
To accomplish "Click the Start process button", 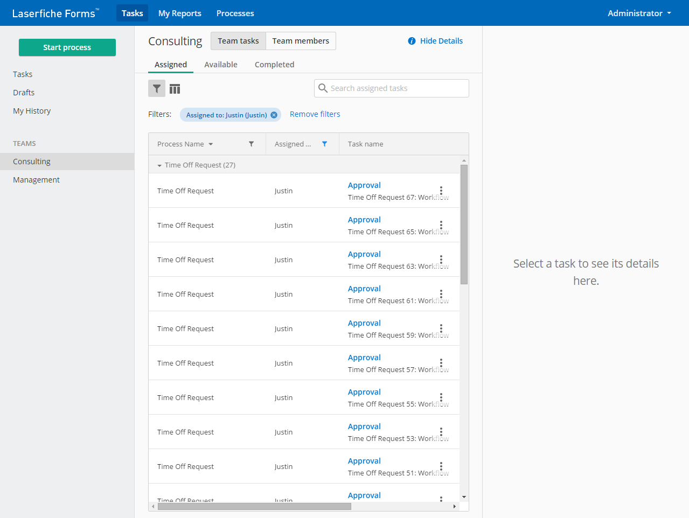I will coord(67,47).
